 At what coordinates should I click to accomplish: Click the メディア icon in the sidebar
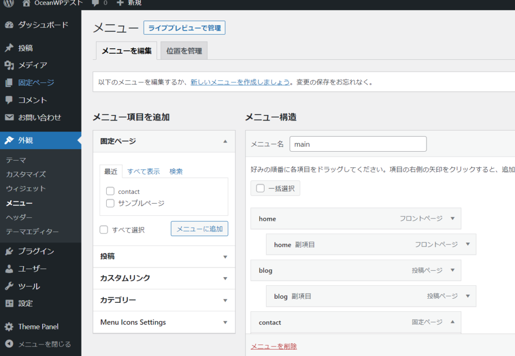click(9, 65)
